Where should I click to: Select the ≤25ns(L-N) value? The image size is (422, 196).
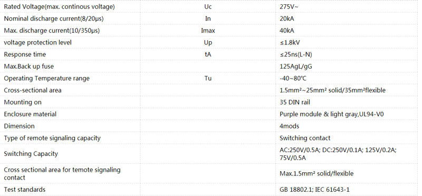[x=296, y=54]
